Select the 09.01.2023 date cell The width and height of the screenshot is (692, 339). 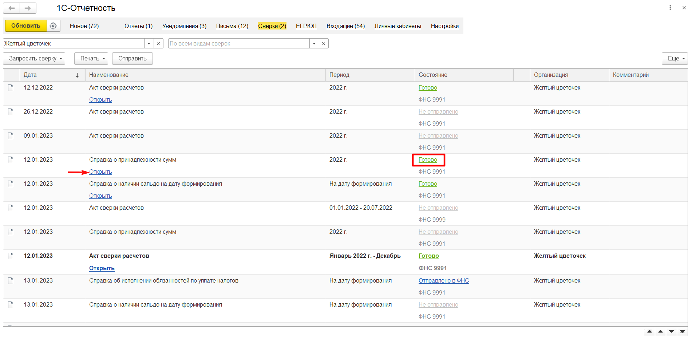(38, 136)
